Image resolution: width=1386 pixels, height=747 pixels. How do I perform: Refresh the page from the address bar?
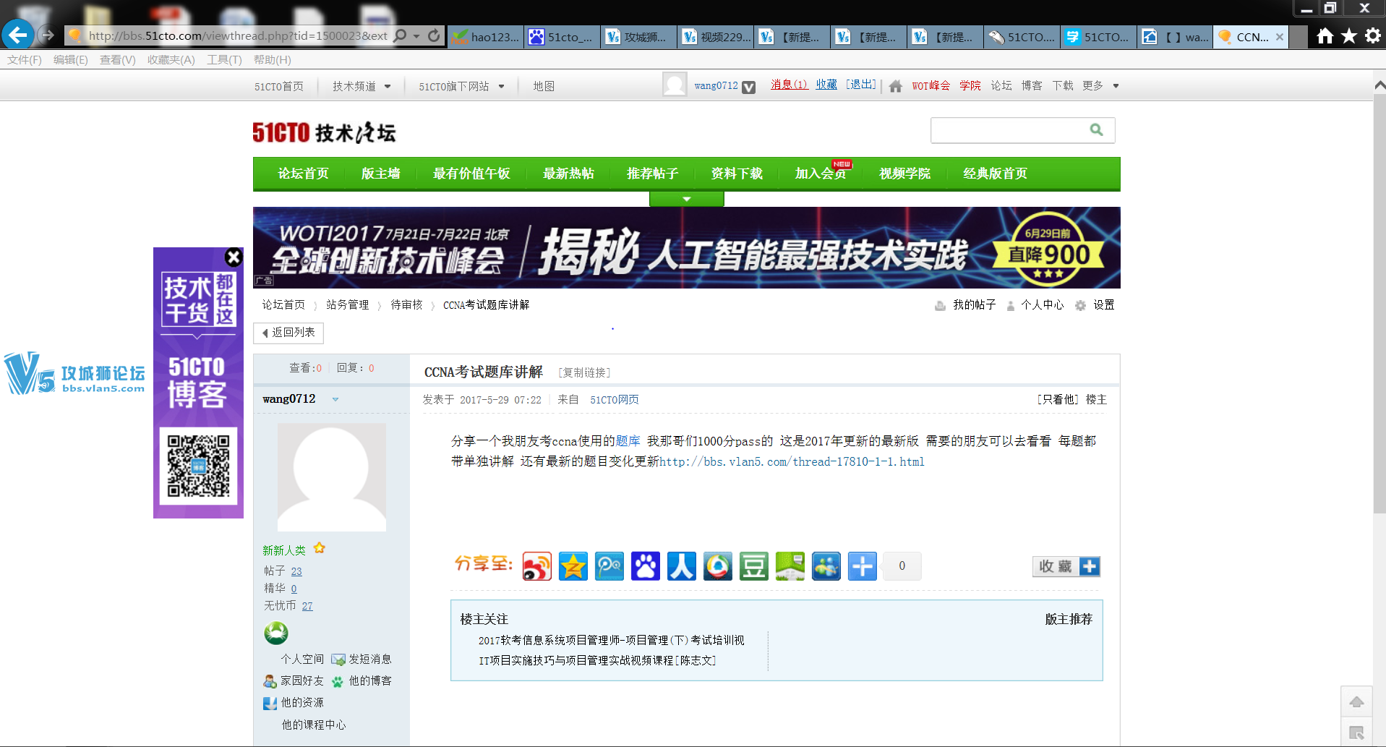(434, 35)
